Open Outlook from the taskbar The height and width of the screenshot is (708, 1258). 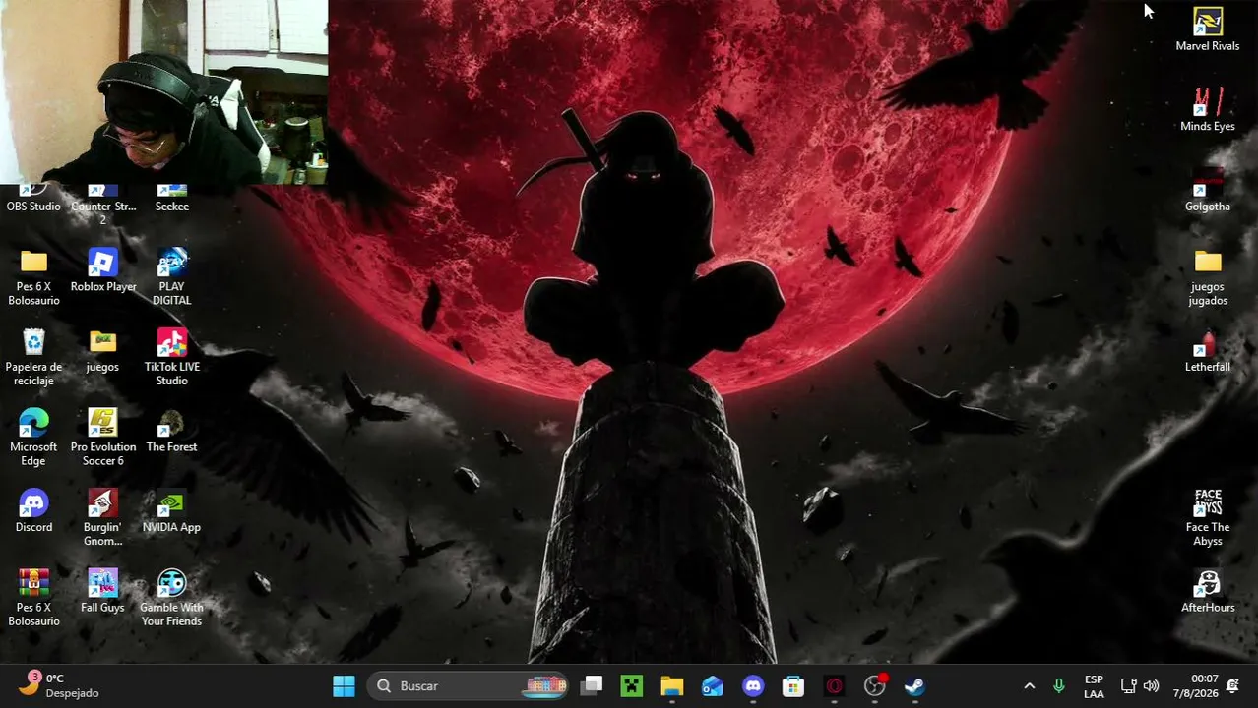click(713, 686)
